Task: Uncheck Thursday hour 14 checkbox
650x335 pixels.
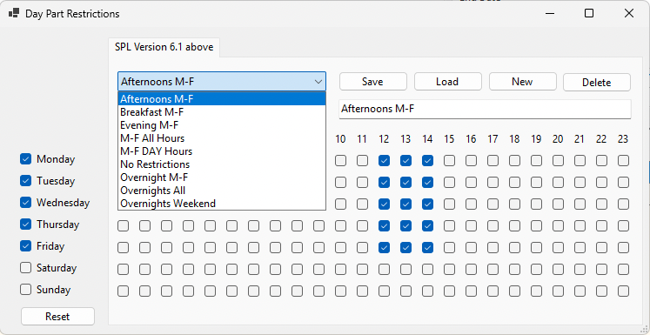Action: (x=427, y=226)
